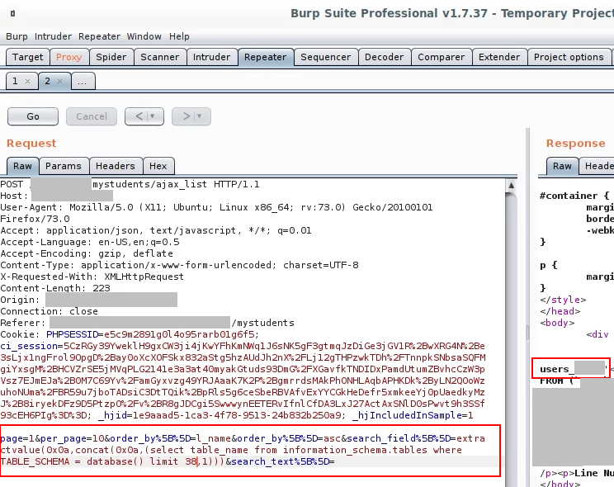Click the 'users_' text in the response

pos(557,369)
